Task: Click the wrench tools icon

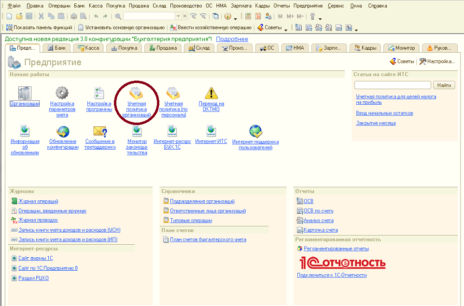Action: [x=312, y=16]
